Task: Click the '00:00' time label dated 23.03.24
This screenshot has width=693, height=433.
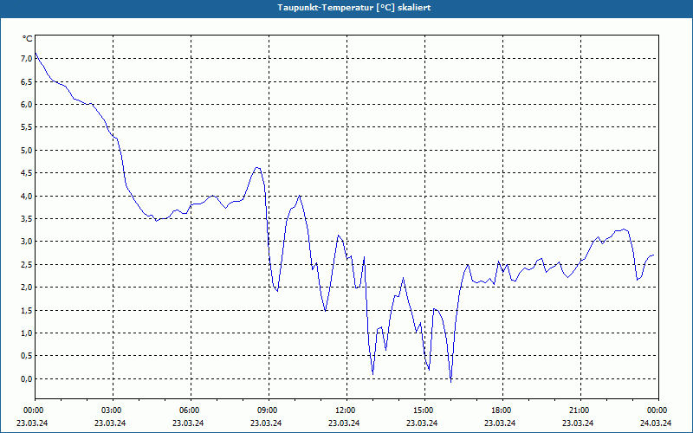Action: click(33, 410)
